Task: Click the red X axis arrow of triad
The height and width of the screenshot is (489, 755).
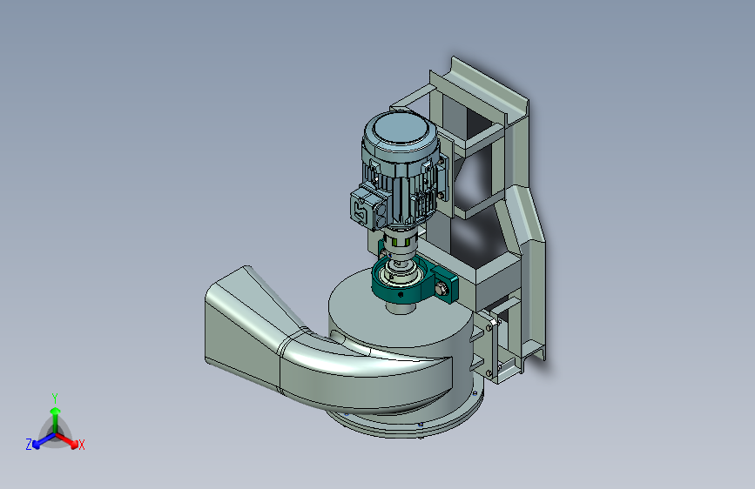Action: pyautogui.click(x=68, y=440)
